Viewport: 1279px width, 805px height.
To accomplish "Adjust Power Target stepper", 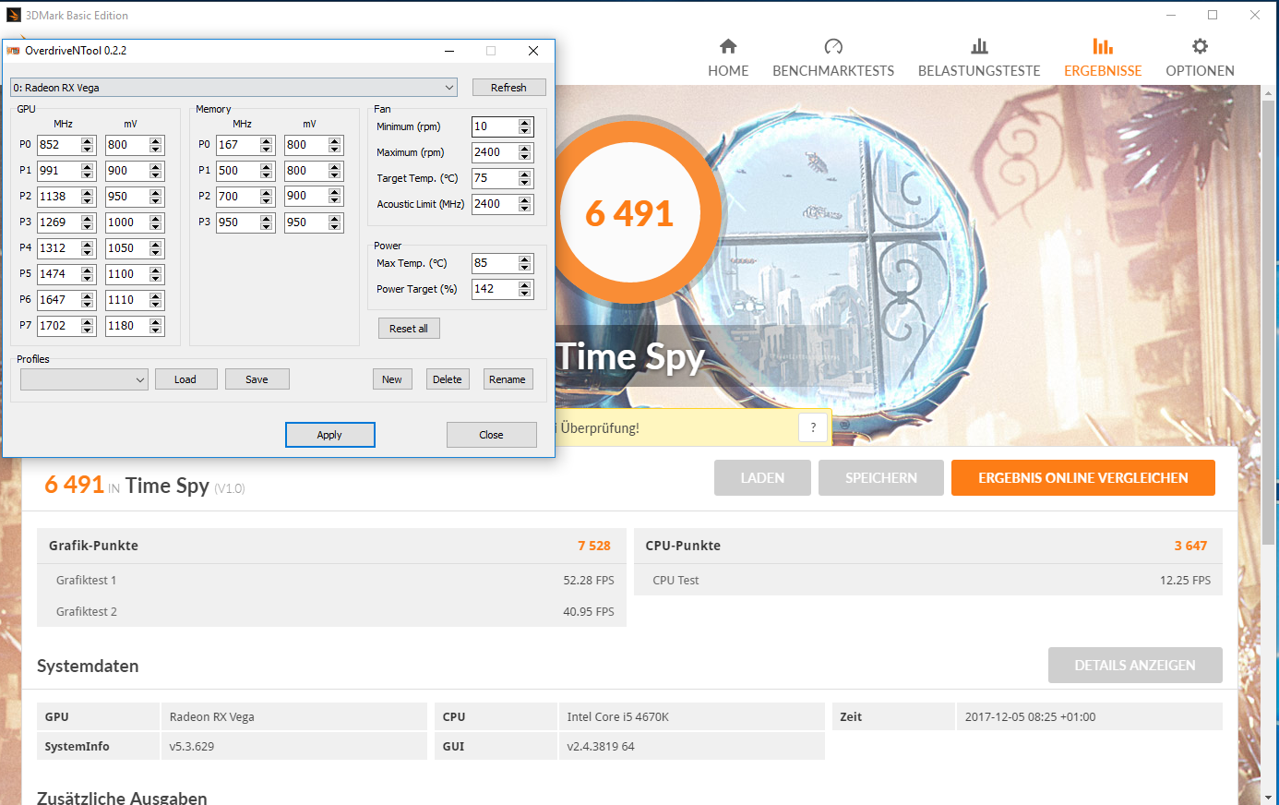I will 525,289.
